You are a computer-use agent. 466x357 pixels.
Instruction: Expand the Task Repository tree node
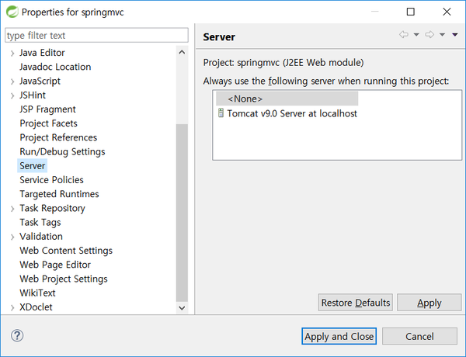(12, 209)
